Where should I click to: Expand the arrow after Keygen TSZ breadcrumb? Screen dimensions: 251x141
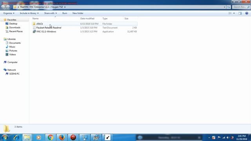pos(65,7)
